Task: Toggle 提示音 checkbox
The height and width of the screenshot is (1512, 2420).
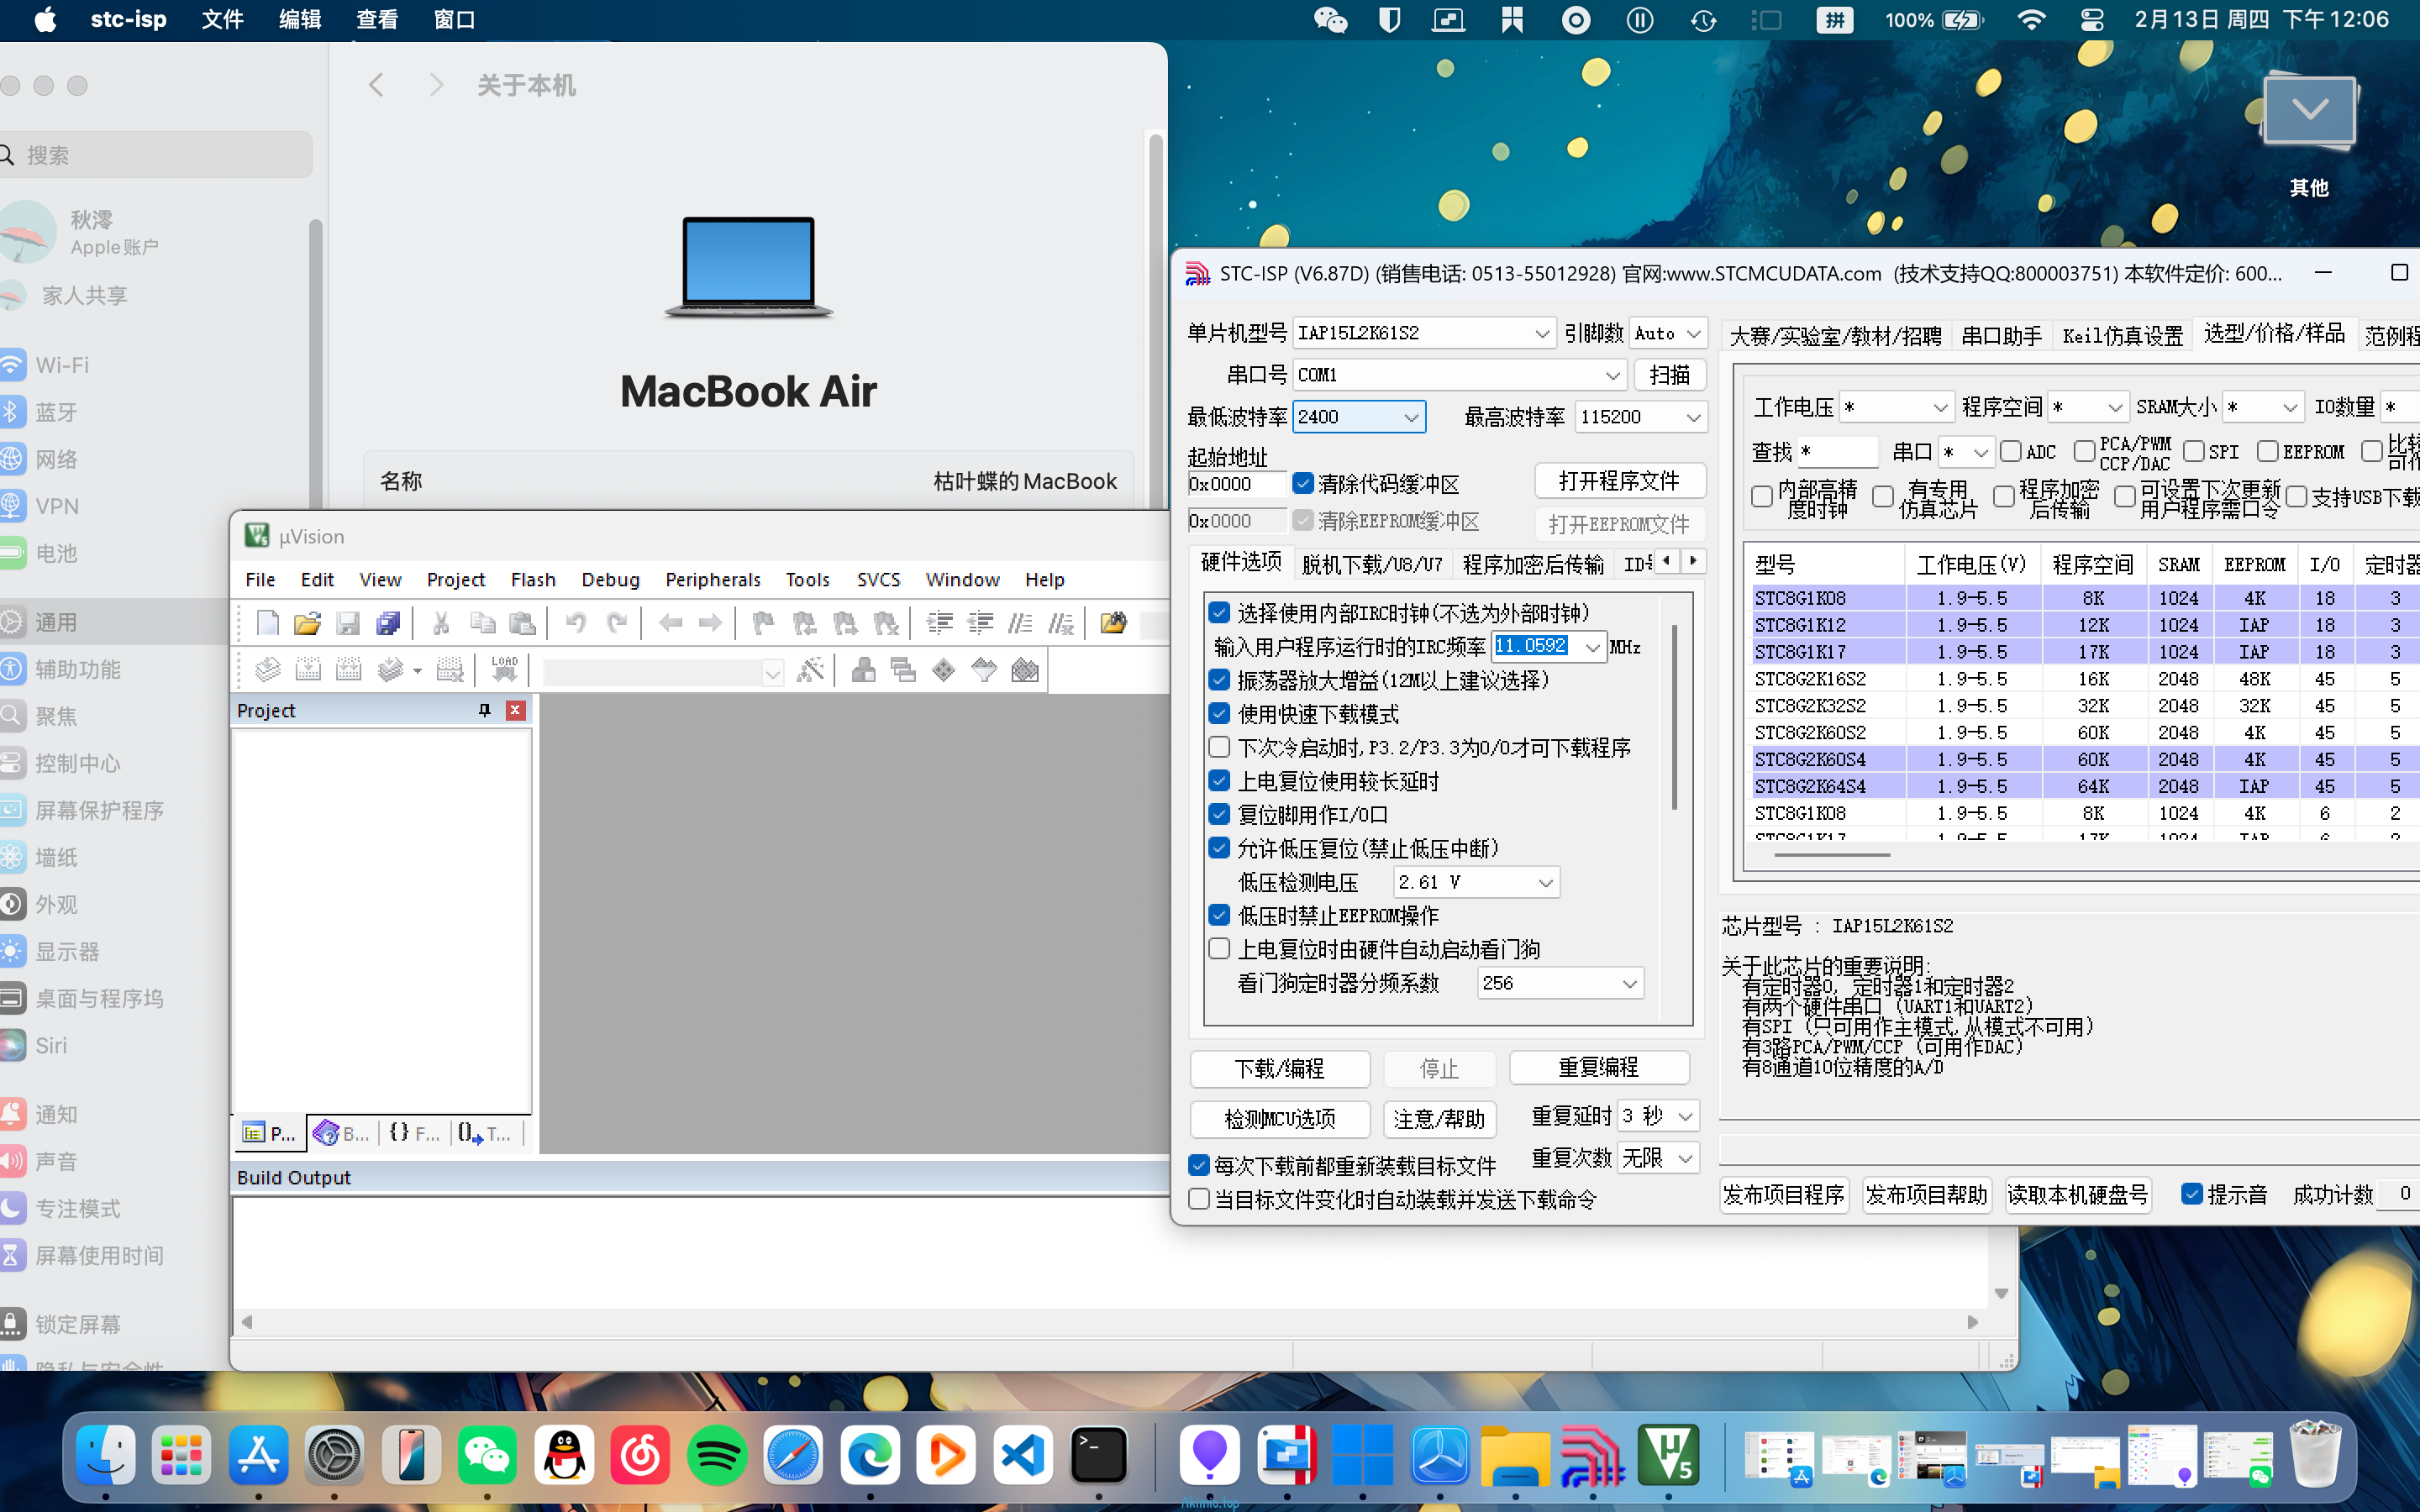Action: 2192,1193
